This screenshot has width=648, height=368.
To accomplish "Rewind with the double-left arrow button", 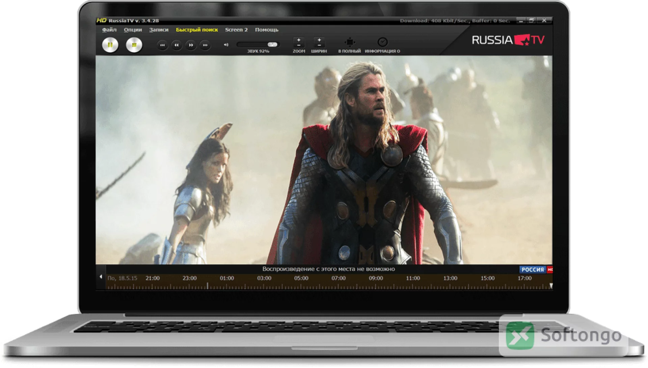I will tap(177, 45).
